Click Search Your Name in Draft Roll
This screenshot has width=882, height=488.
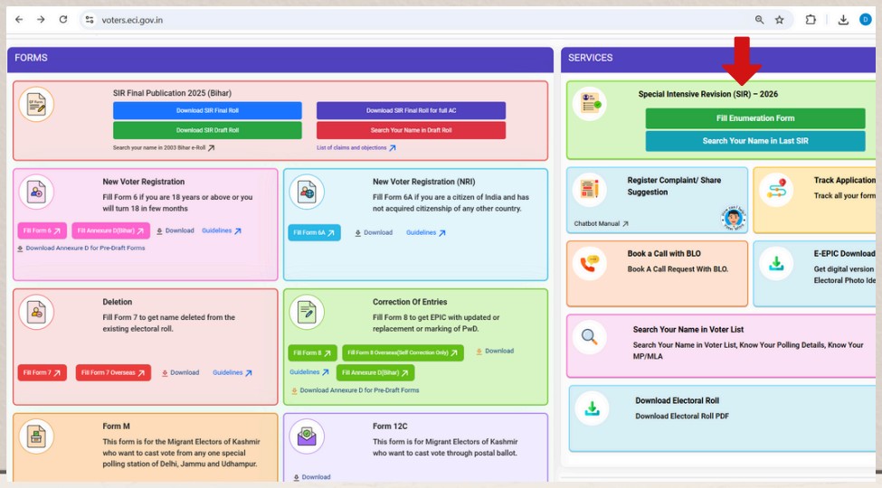click(411, 130)
